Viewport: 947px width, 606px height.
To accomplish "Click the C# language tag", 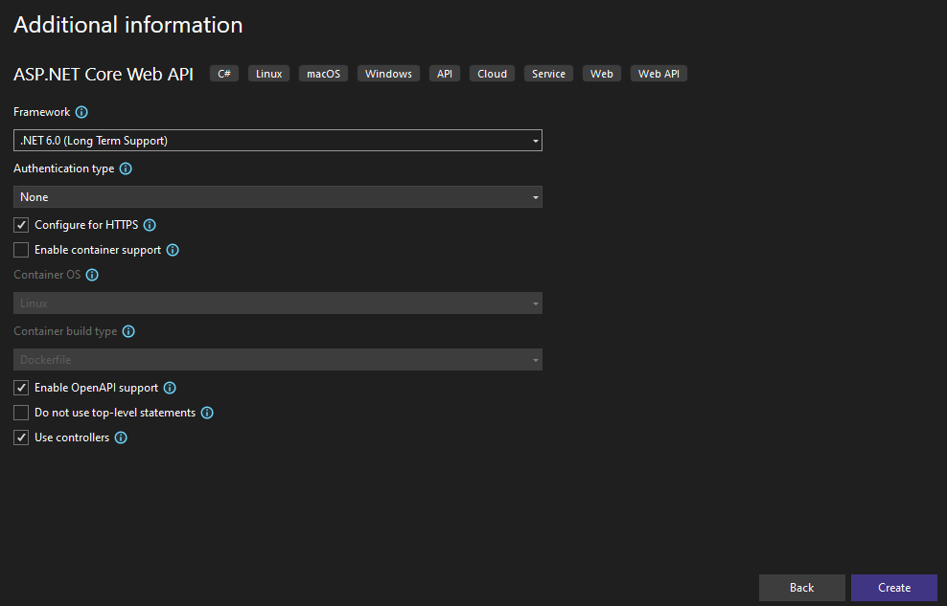I will coord(224,74).
